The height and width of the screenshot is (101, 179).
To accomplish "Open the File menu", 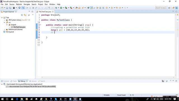I will 2,4.
